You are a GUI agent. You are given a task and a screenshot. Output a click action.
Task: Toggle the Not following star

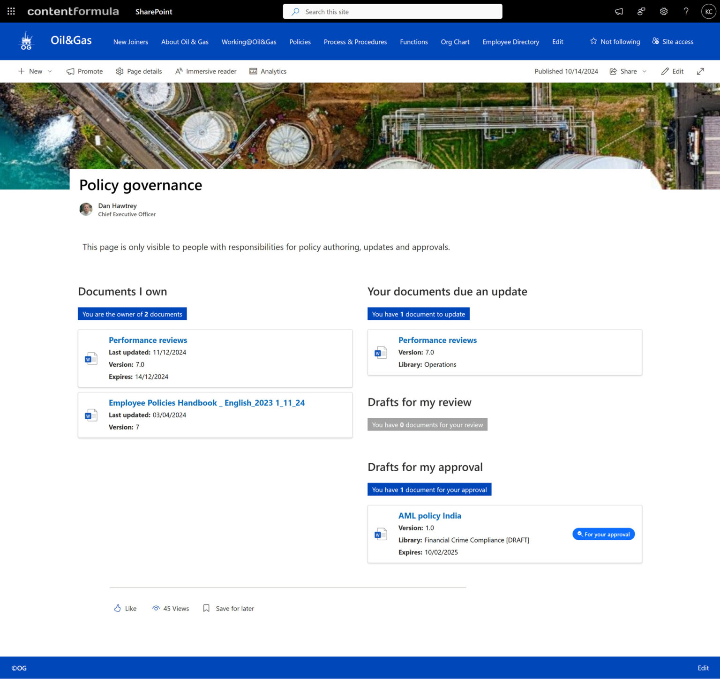(615, 42)
